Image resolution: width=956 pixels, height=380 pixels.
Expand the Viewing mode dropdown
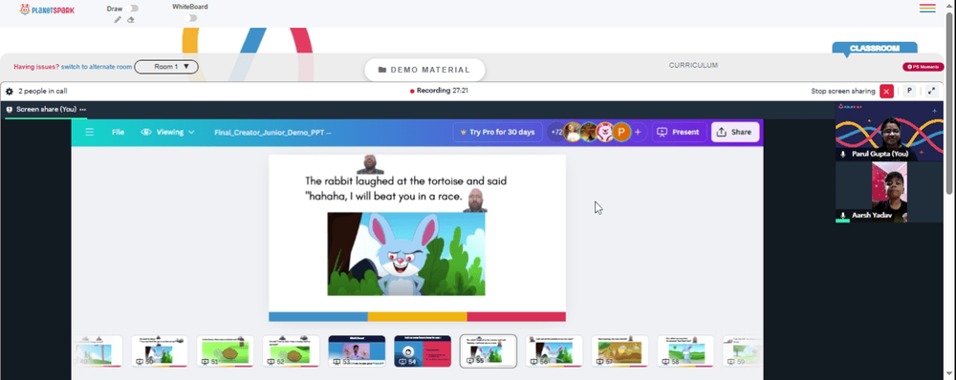pos(167,132)
